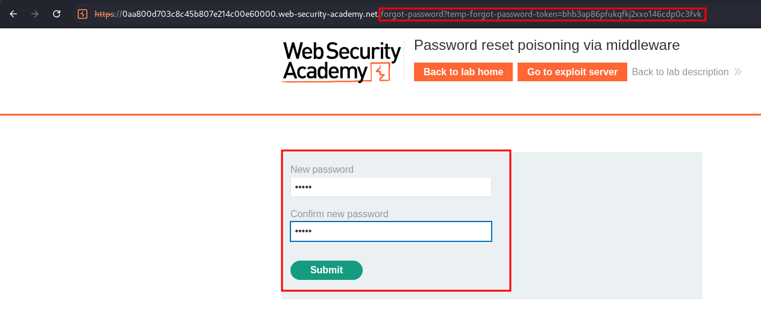Click the 'Confirm new password' label text

tap(339, 214)
